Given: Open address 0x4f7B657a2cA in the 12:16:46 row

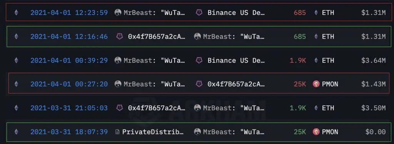Looking at the screenshot, I should (x=157, y=36).
